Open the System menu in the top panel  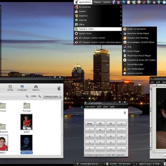coord(107,2)
